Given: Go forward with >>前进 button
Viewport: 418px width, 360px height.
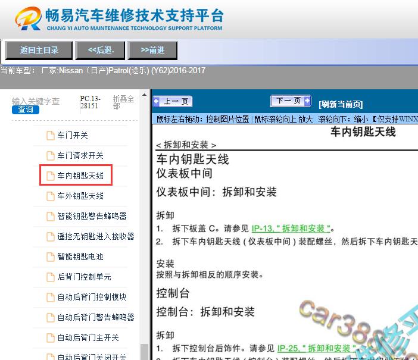Looking at the screenshot, I should coord(152,50).
